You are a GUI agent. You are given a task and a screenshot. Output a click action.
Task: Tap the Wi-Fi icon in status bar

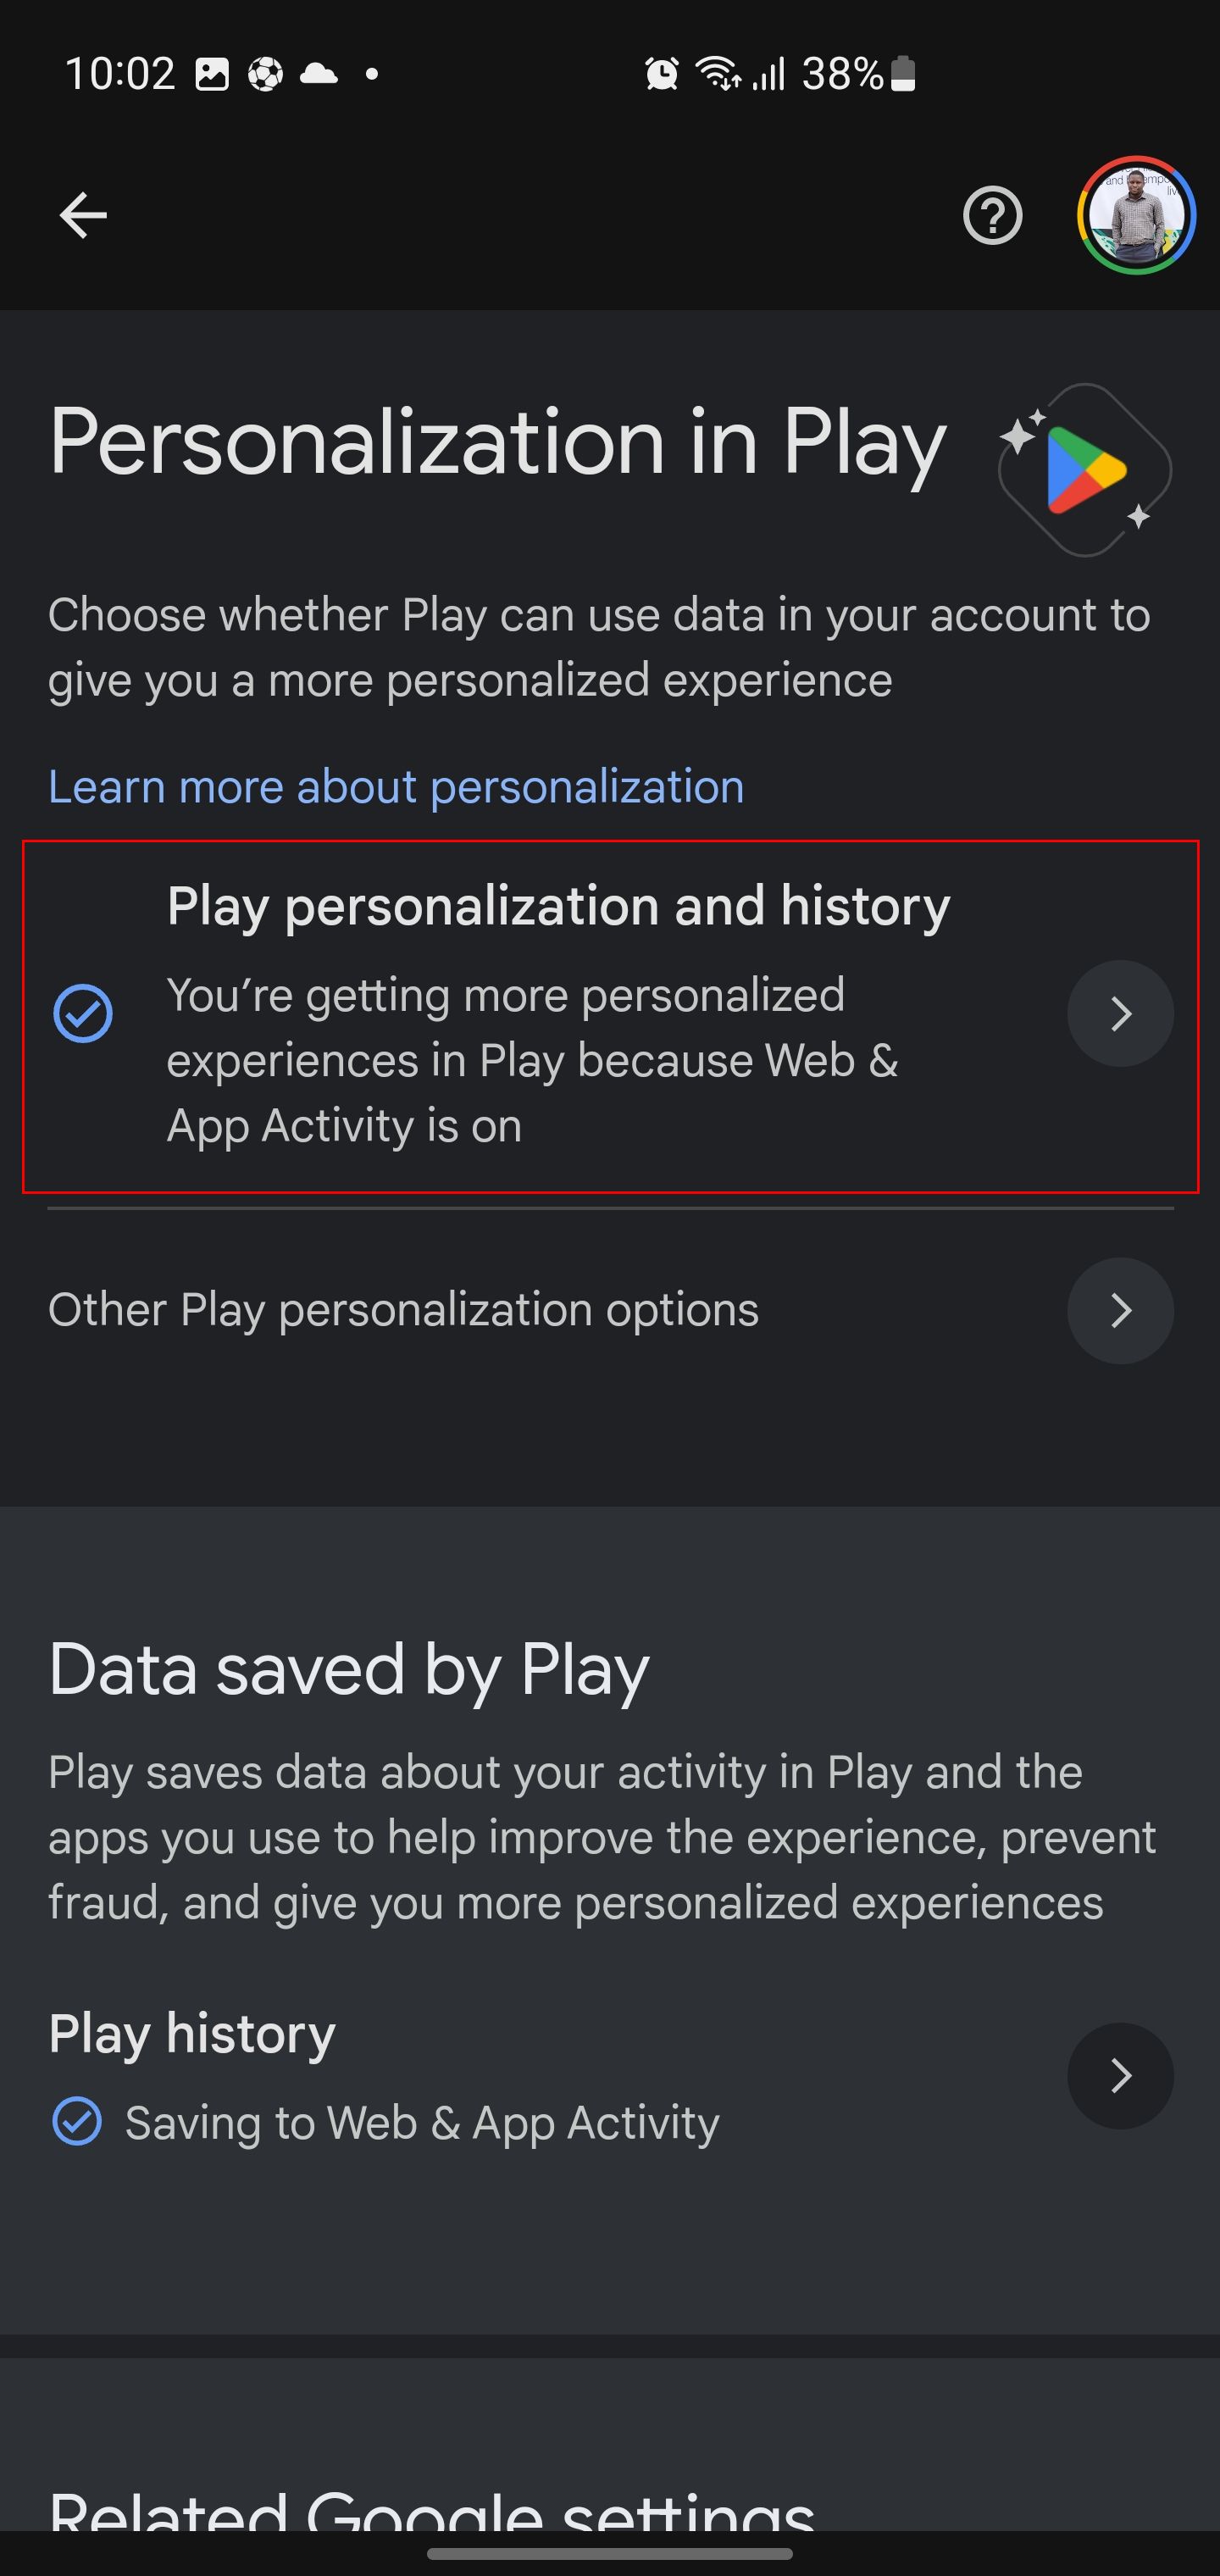click(x=718, y=74)
